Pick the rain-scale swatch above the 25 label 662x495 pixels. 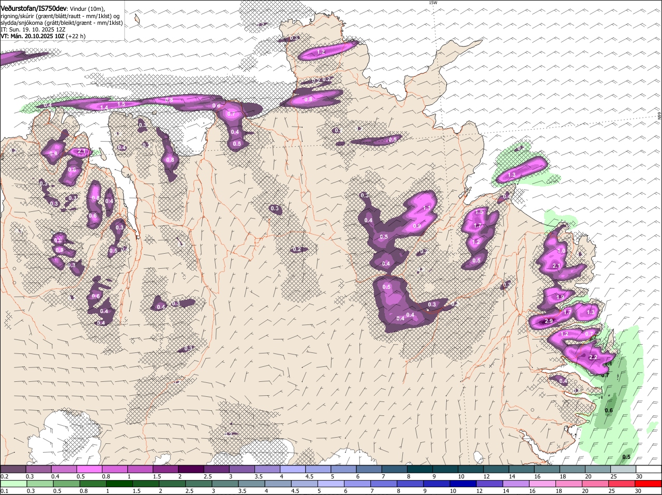click(622, 484)
